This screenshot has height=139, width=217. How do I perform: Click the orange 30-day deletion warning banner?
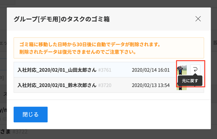[x=109, y=48]
